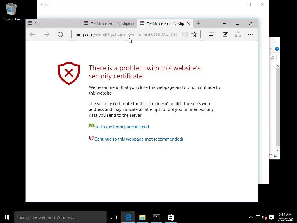Open the Windows Start button
This screenshot has width=297, height=223.
tap(7, 217)
